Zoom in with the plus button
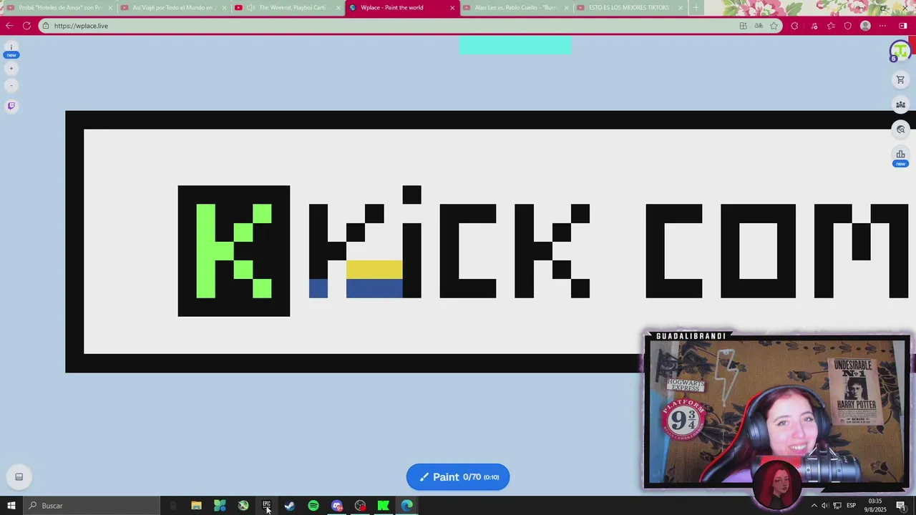 (11, 69)
